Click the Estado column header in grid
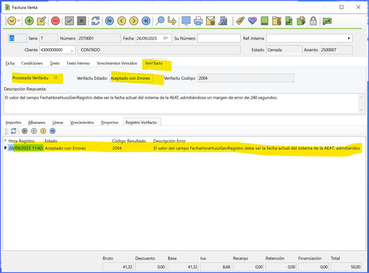The height and width of the screenshot is (273, 369). tap(77, 141)
